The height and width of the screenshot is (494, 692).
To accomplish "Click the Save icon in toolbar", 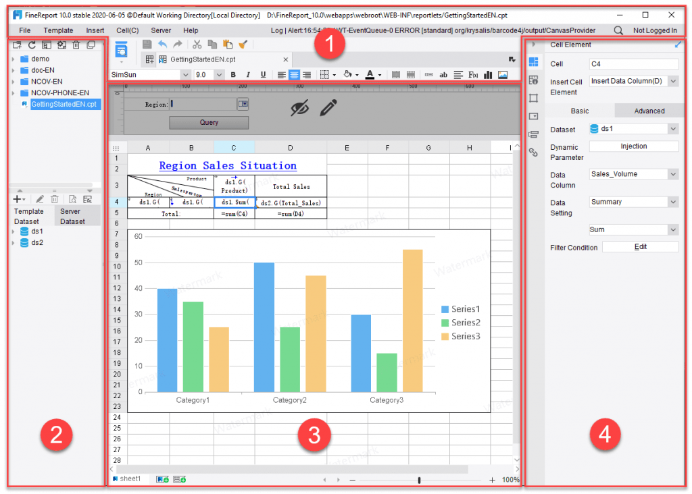I will pyautogui.click(x=147, y=45).
